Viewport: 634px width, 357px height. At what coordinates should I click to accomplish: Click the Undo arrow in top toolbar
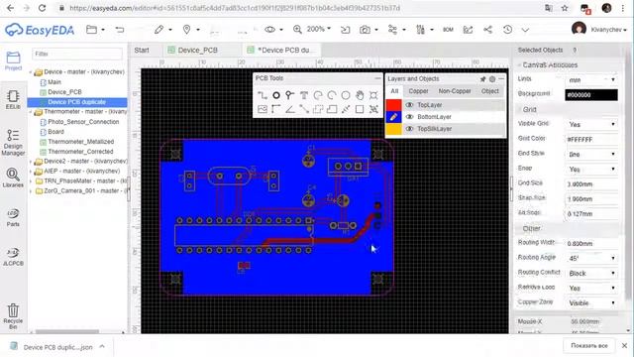pyautogui.click(x=120, y=30)
